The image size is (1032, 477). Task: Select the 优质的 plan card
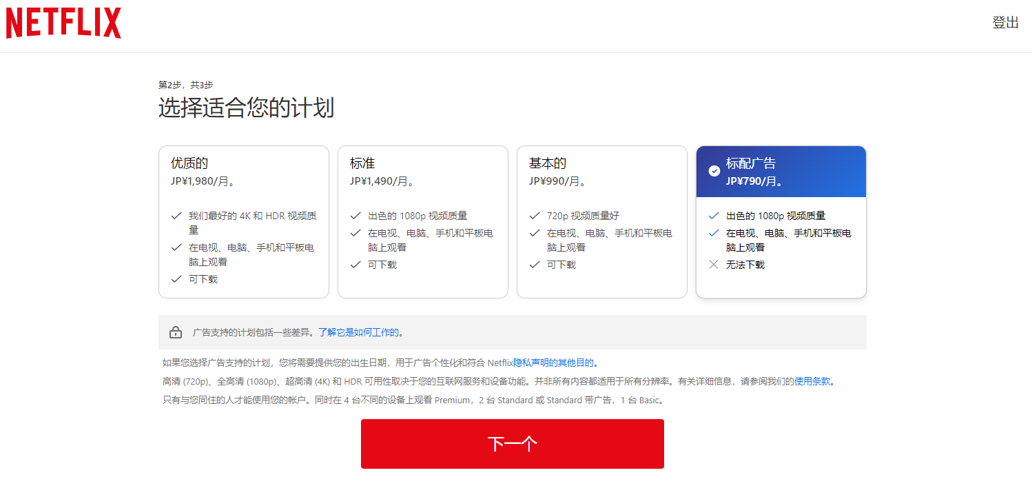click(244, 222)
